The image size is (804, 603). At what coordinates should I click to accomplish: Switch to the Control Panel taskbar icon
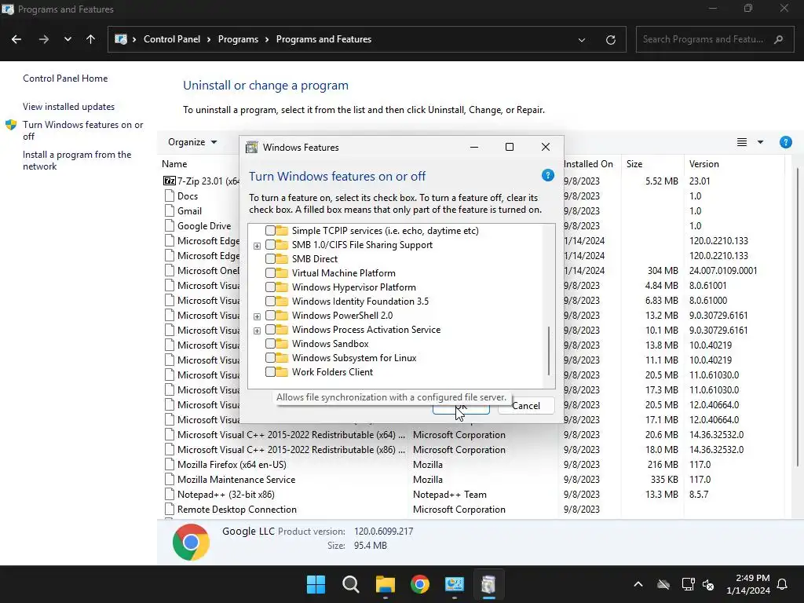455,584
